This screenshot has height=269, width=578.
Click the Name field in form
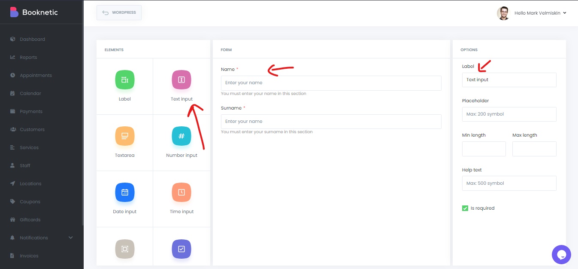(x=331, y=83)
